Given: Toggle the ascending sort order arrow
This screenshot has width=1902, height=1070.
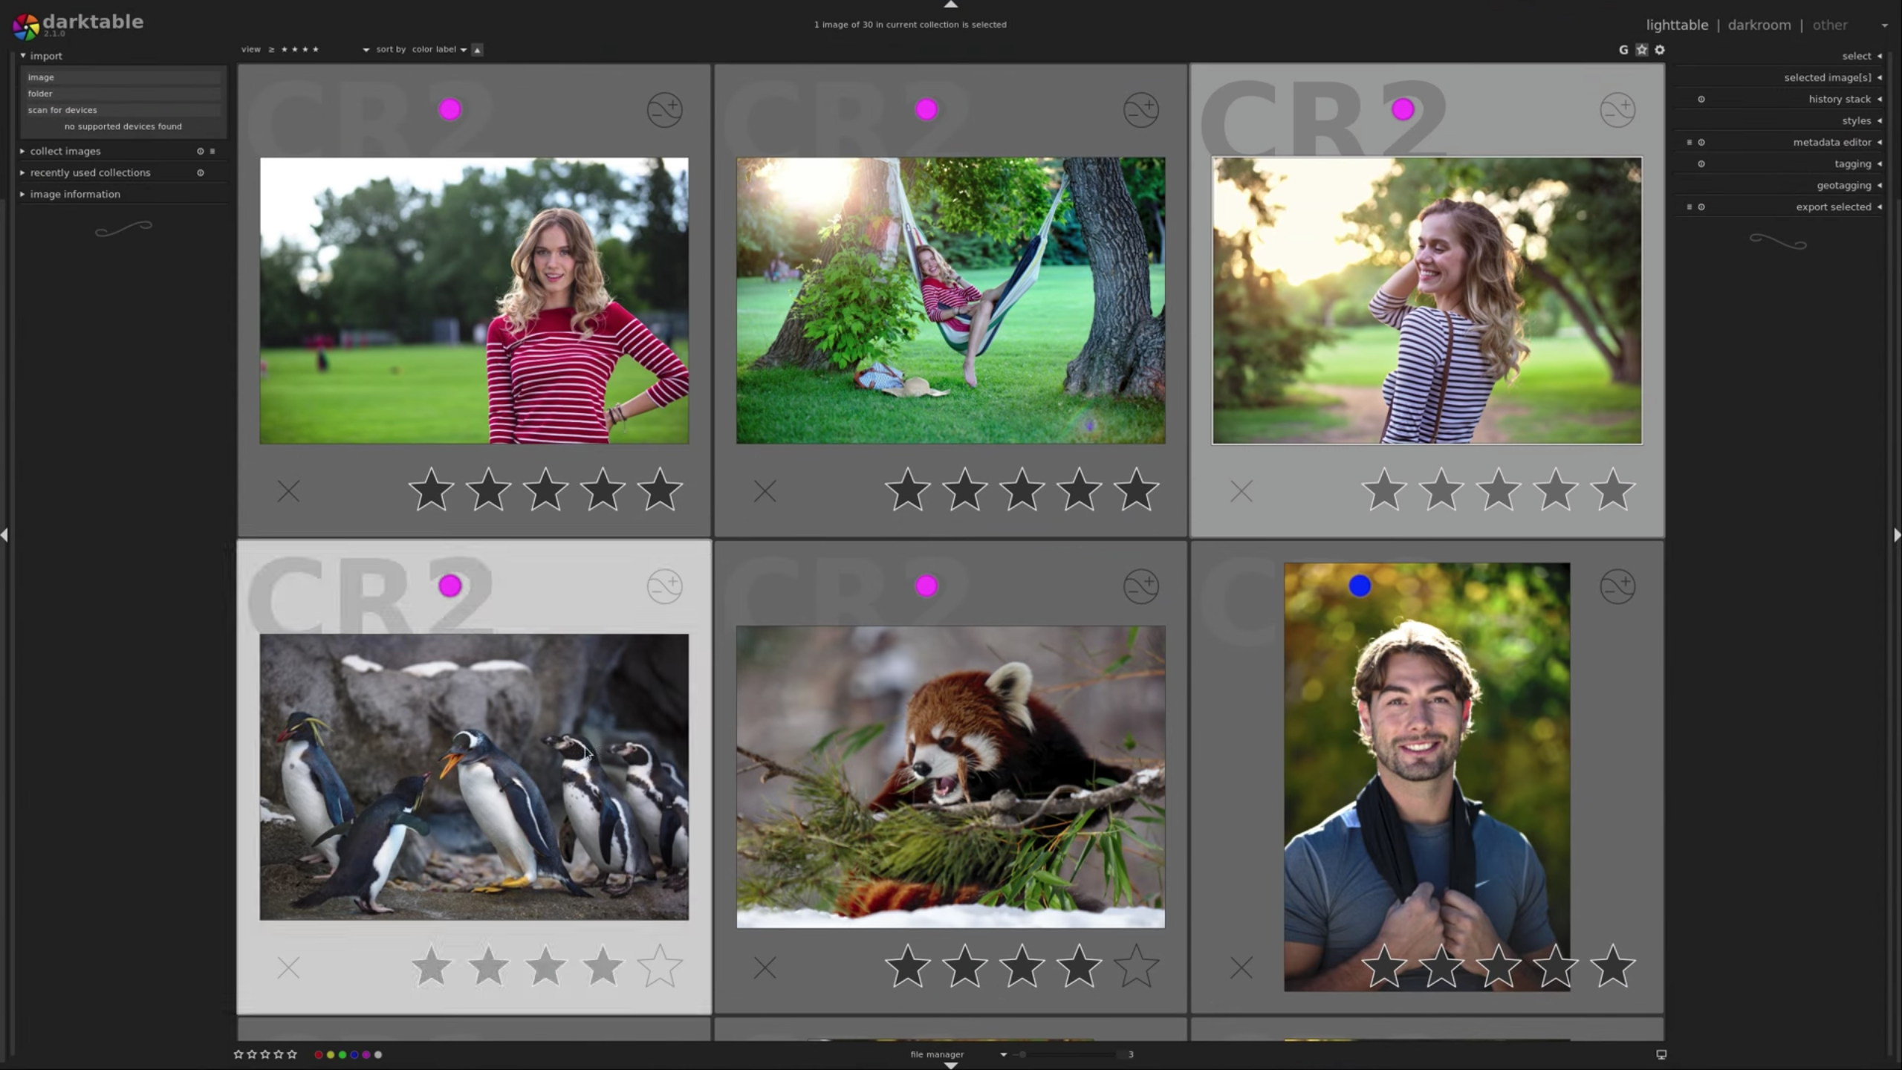Looking at the screenshot, I should tap(476, 49).
